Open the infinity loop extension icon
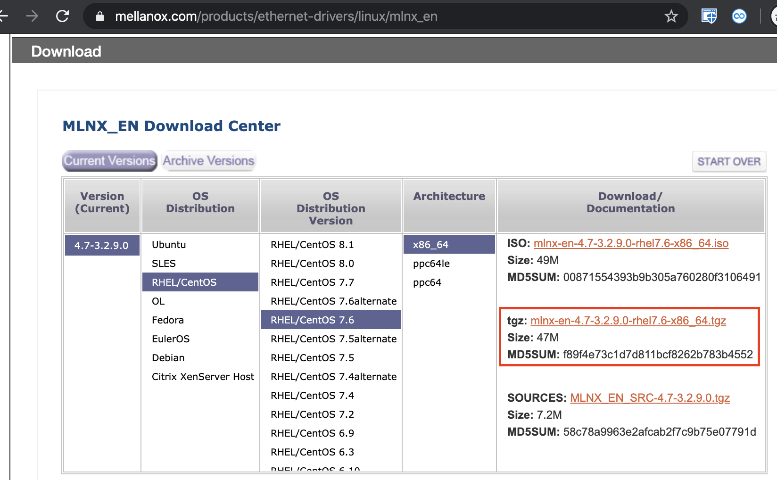This screenshot has height=480, width=777. point(739,17)
